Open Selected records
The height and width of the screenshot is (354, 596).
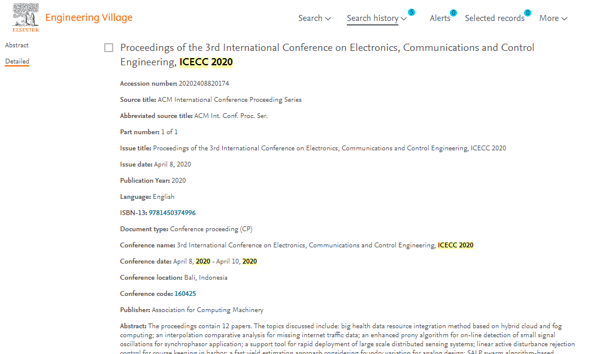495,18
